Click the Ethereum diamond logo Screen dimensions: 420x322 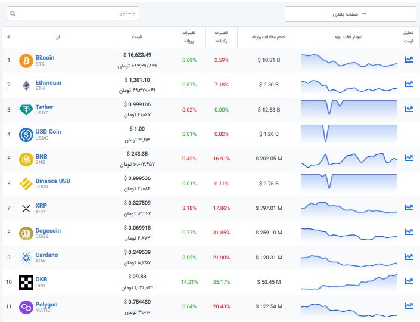click(x=26, y=85)
